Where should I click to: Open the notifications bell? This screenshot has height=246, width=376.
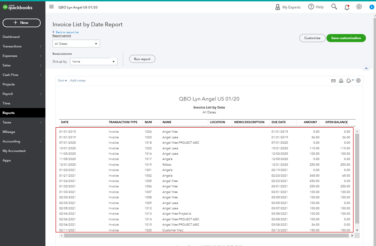(347, 7)
